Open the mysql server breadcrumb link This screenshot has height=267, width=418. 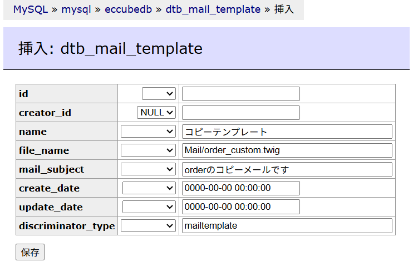tap(76, 9)
